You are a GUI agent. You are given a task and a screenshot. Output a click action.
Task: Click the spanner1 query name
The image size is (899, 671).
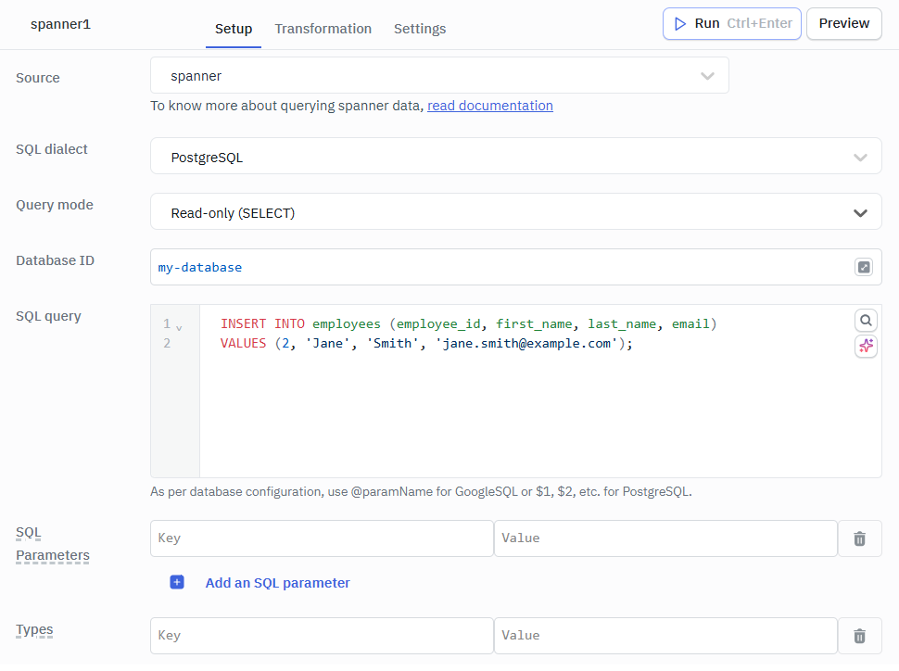[60, 24]
